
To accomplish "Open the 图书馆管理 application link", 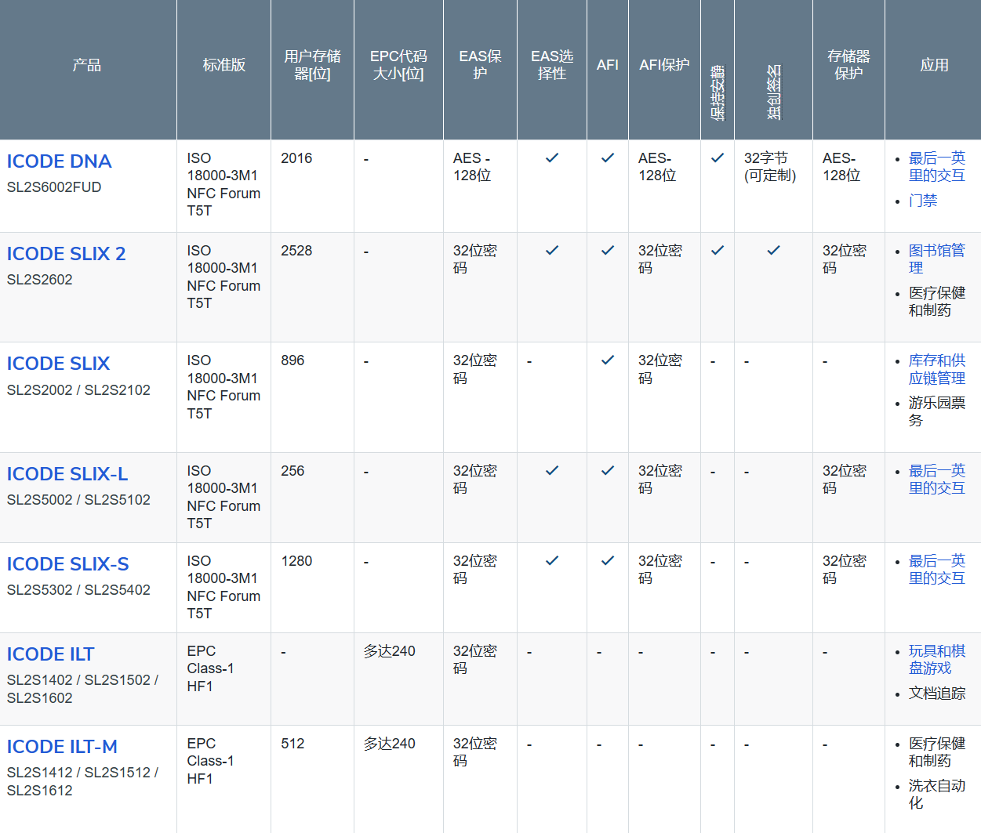I will [x=936, y=259].
